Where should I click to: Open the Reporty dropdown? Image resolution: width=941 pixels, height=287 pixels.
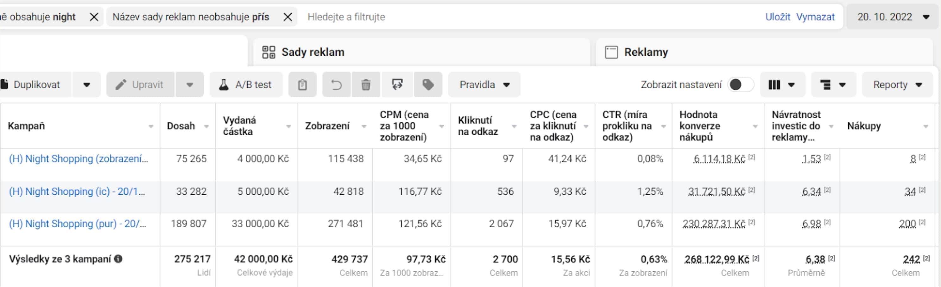(x=898, y=85)
